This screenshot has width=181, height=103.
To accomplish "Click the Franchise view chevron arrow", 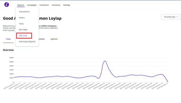I will 177,17.
